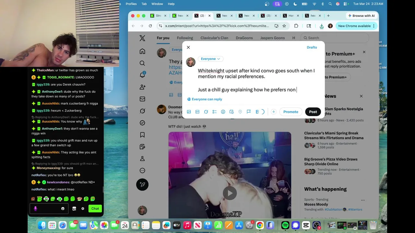This screenshot has height=233, width=415.
Task: Reload the Chrome page
Action: pos(150,26)
